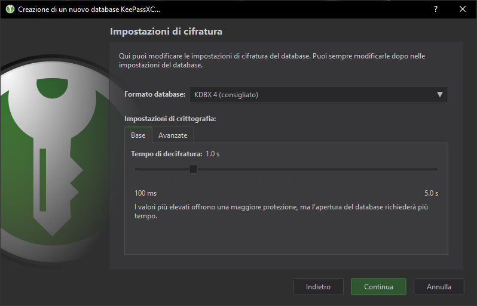Expand the dropdown arrow for database format

[x=440, y=94]
